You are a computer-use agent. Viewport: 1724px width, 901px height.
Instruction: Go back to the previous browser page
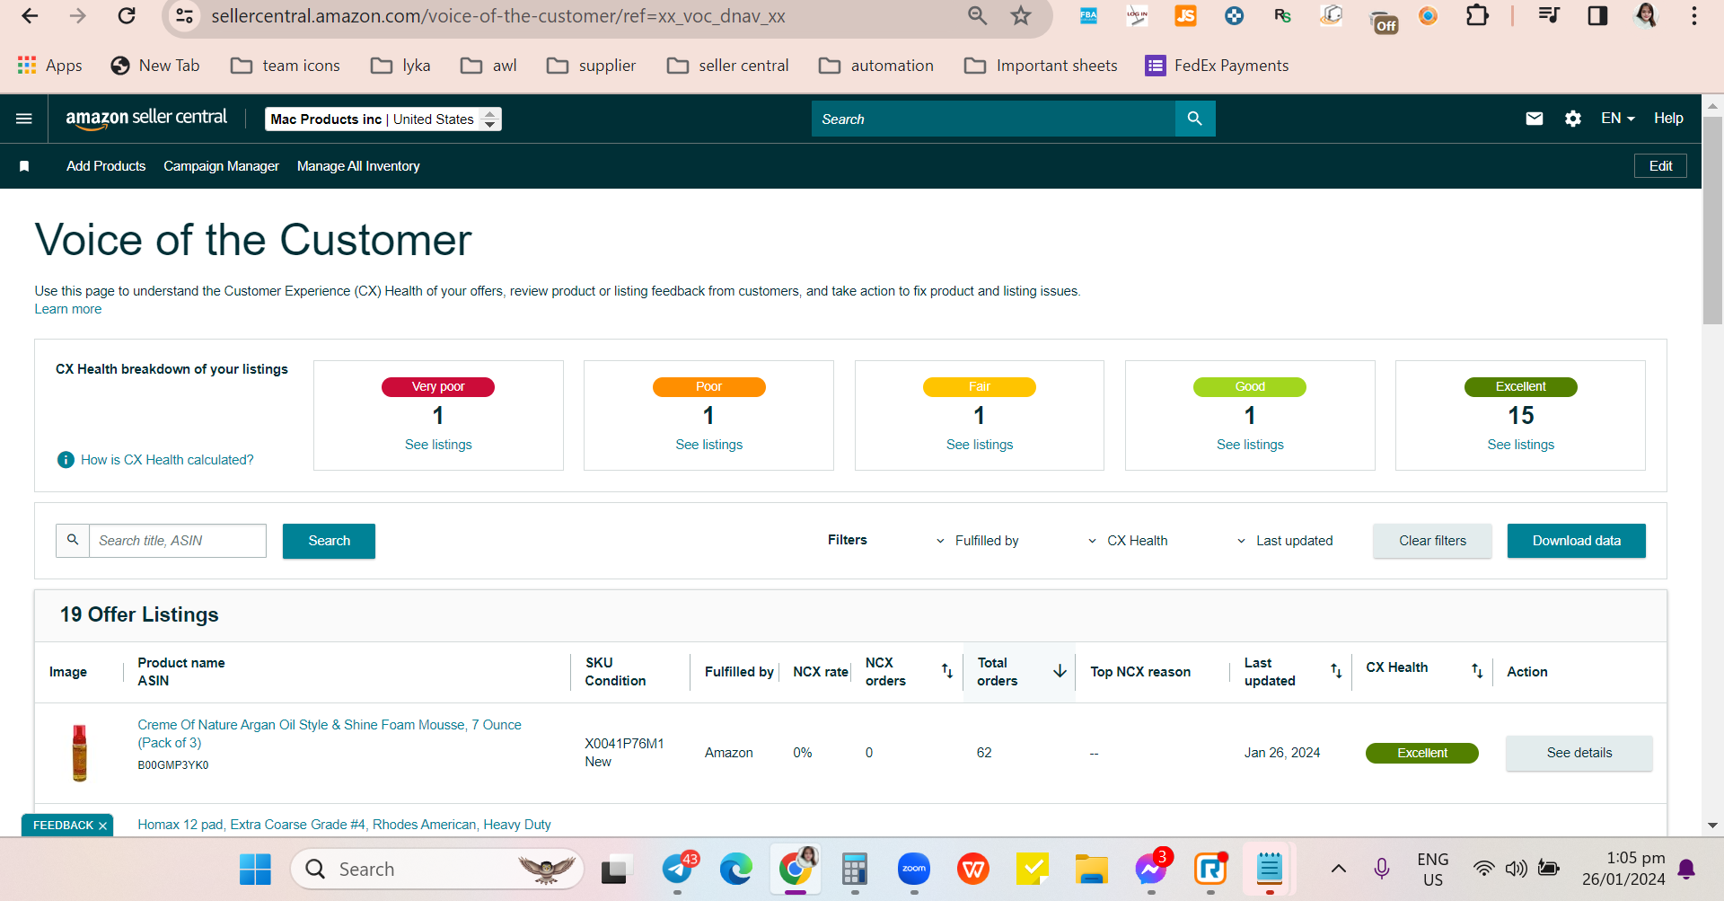click(30, 16)
